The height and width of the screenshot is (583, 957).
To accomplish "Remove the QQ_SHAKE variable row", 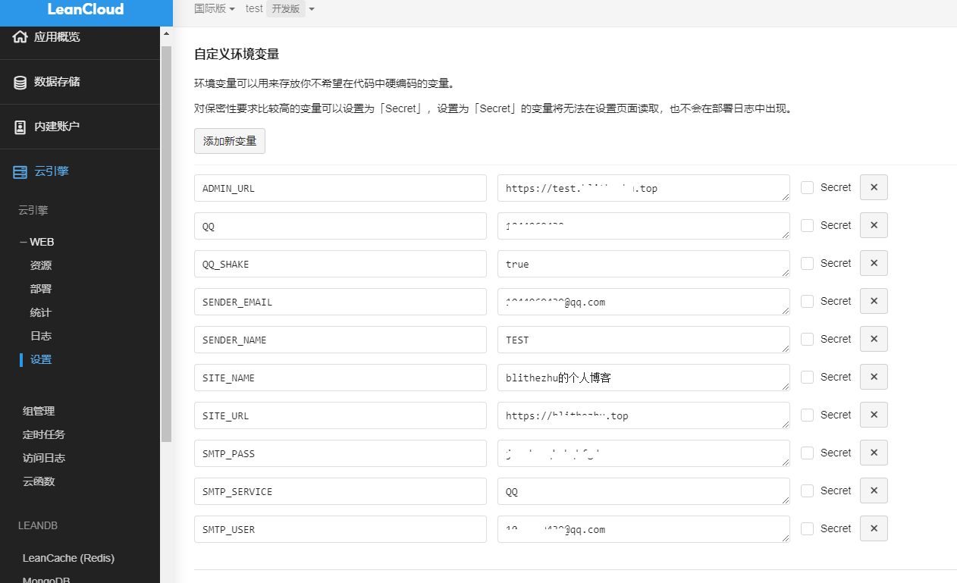I will click(x=874, y=263).
